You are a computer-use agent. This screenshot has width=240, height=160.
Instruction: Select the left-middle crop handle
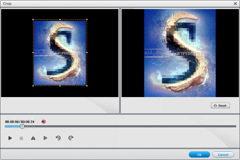[x=33, y=53]
